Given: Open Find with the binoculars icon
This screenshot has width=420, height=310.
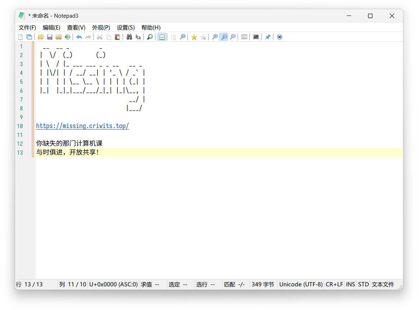Looking at the screenshot, I should point(129,37).
